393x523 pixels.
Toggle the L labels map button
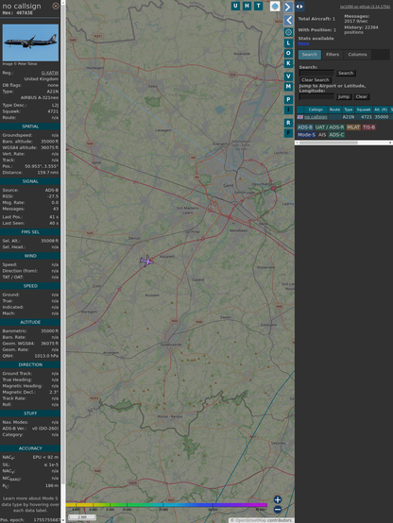(x=288, y=43)
